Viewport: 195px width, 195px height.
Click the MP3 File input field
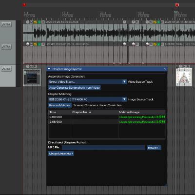click(103, 148)
